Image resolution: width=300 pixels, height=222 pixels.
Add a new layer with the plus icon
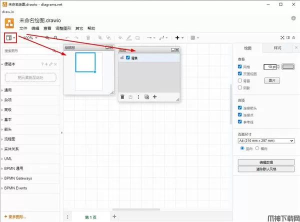pos(155,97)
